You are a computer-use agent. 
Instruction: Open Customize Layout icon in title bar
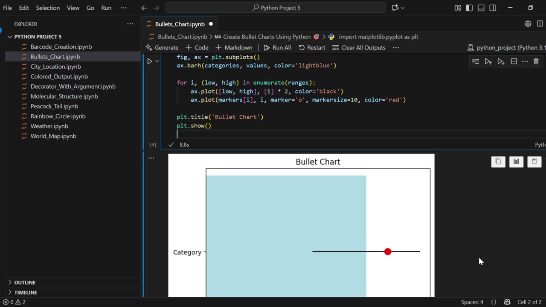click(x=458, y=8)
